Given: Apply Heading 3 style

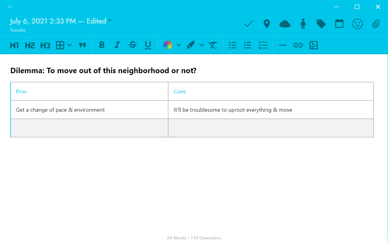Looking at the screenshot, I should coord(45,45).
